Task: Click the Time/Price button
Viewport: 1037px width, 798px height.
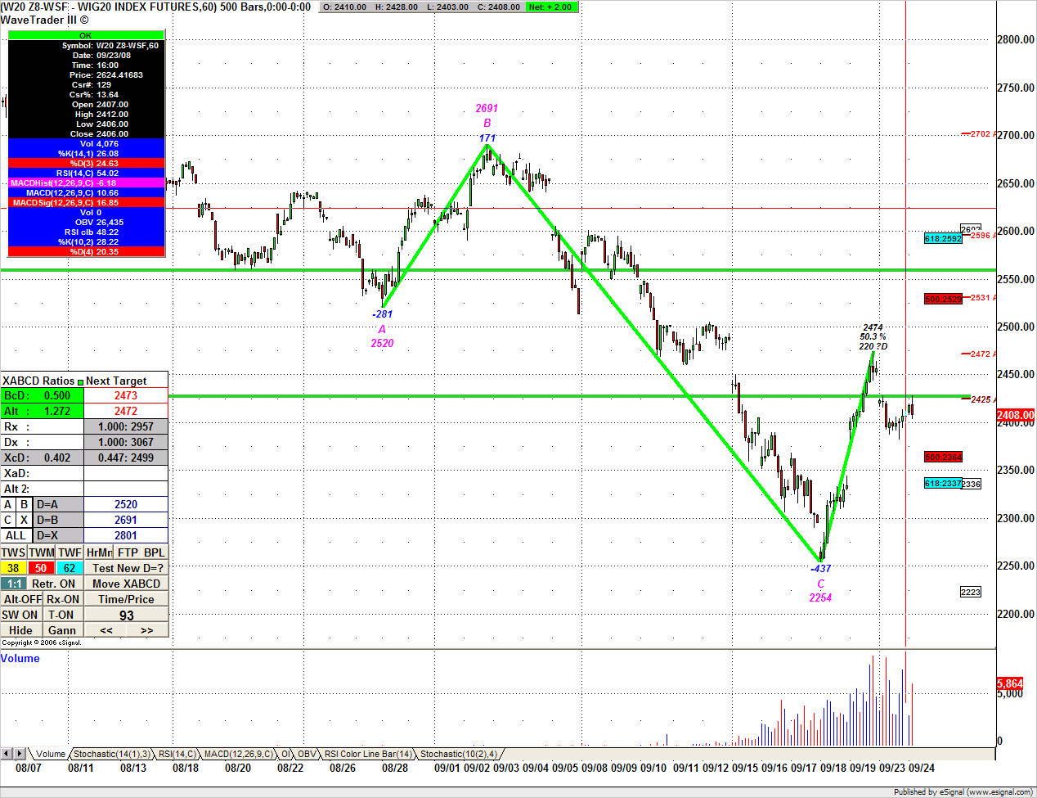Action: click(127, 599)
